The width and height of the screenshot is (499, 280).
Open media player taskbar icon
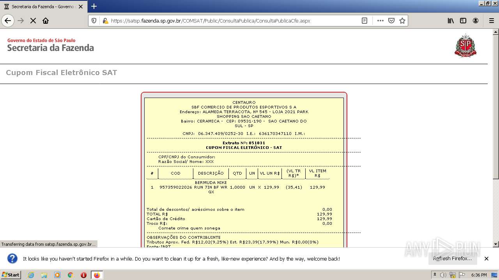point(57,275)
